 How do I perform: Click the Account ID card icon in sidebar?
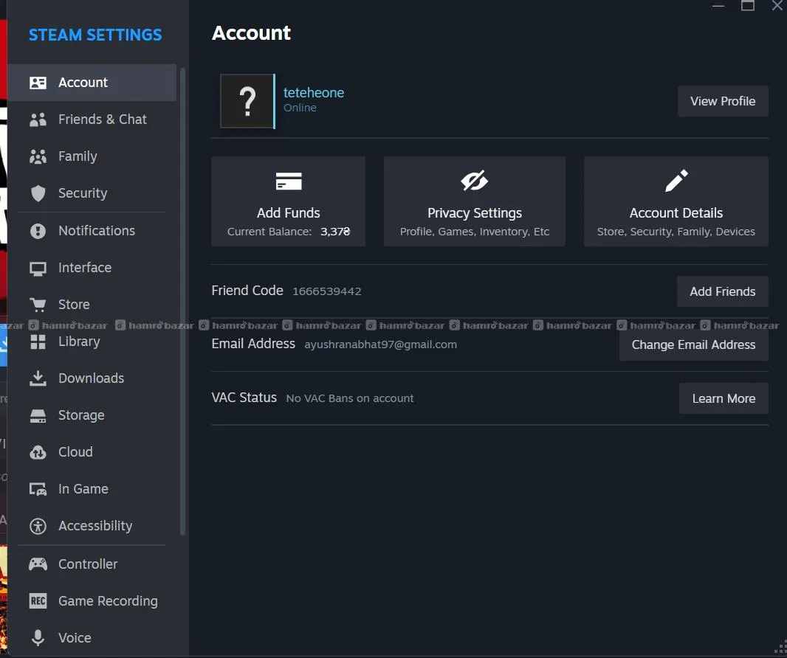(38, 83)
